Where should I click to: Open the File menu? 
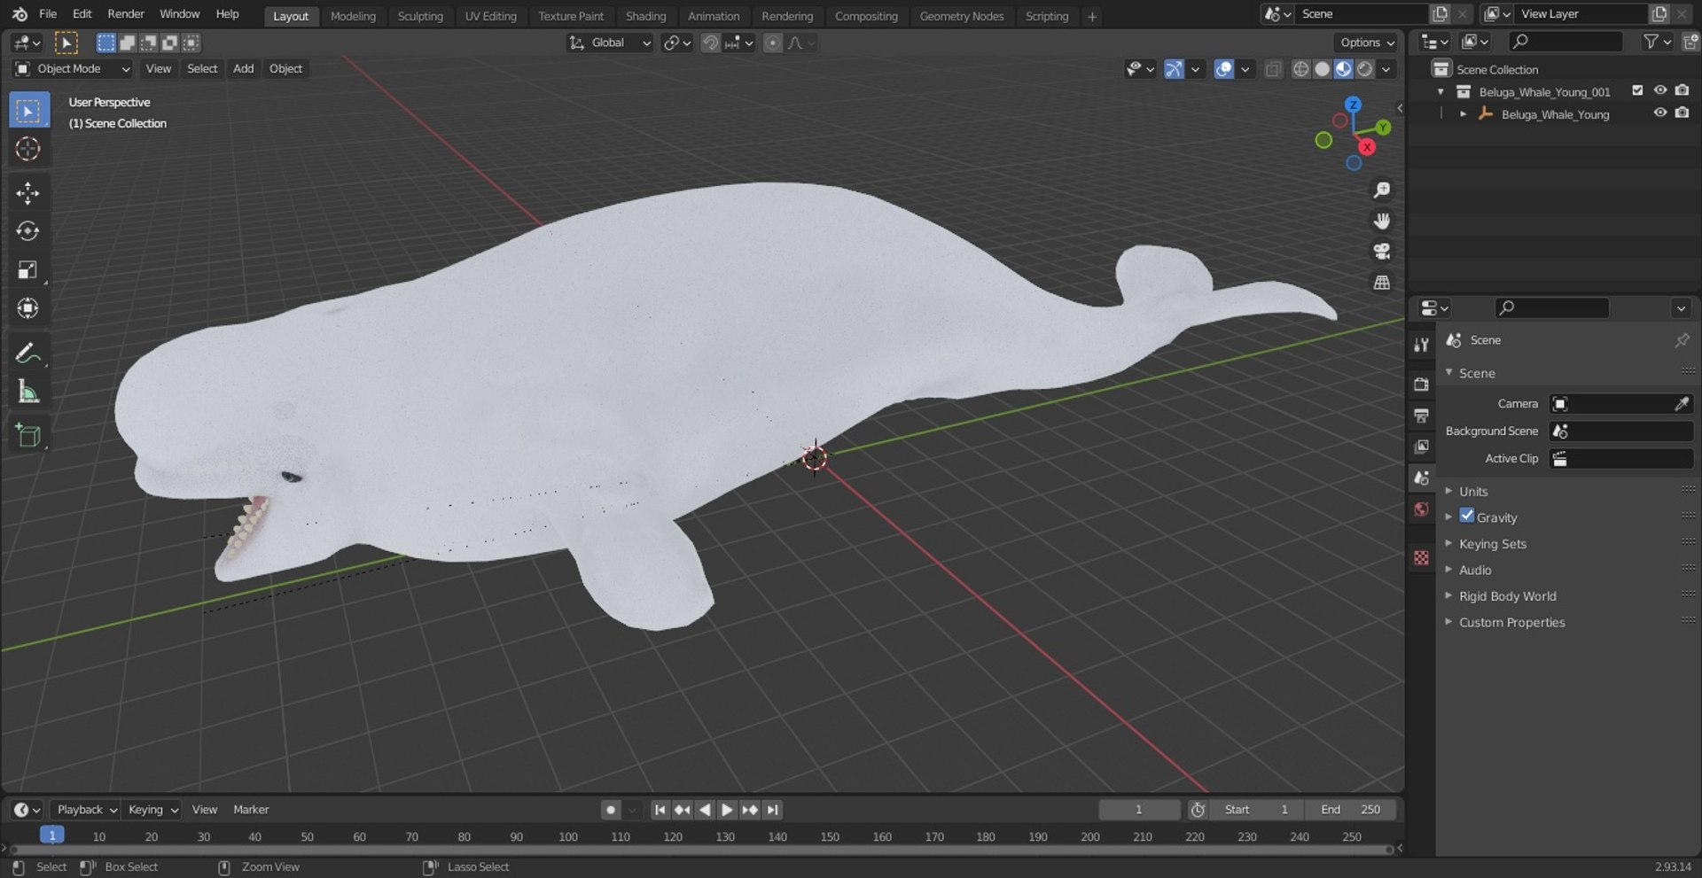48,14
